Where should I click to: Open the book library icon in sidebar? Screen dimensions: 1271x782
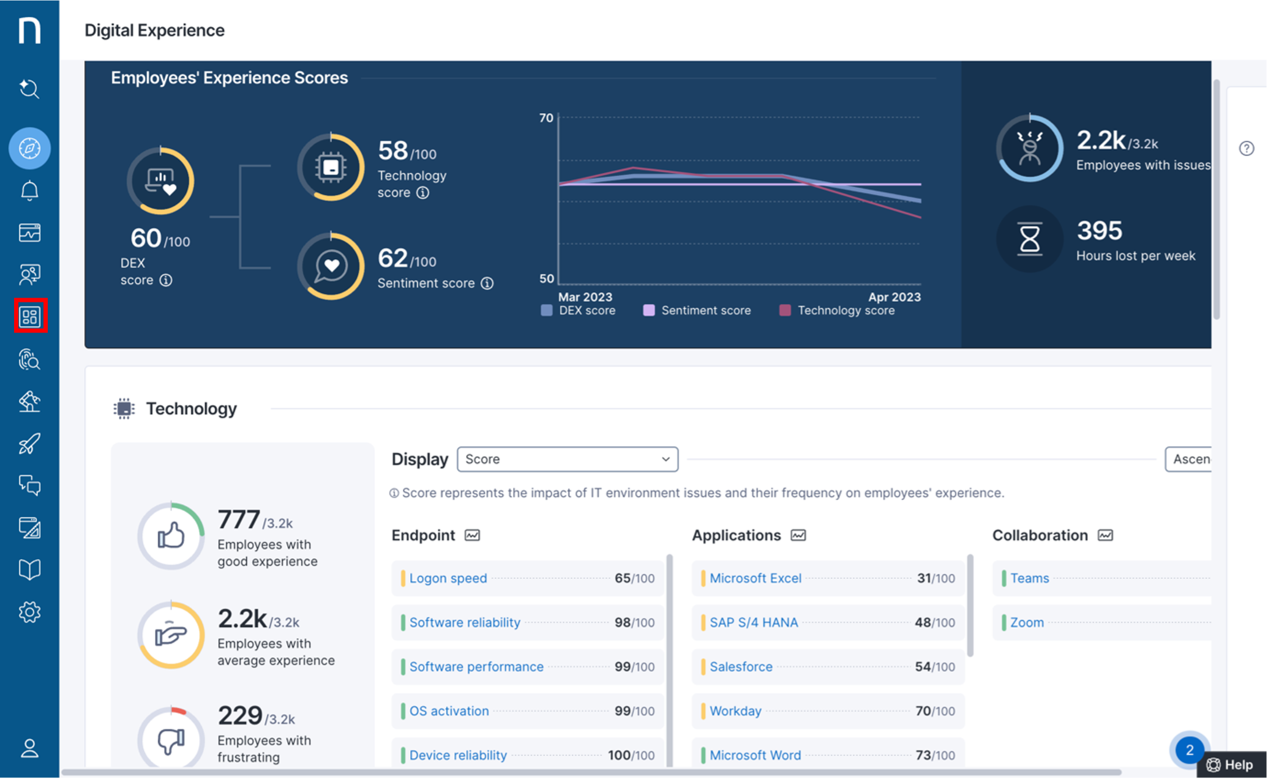coord(29,569)
